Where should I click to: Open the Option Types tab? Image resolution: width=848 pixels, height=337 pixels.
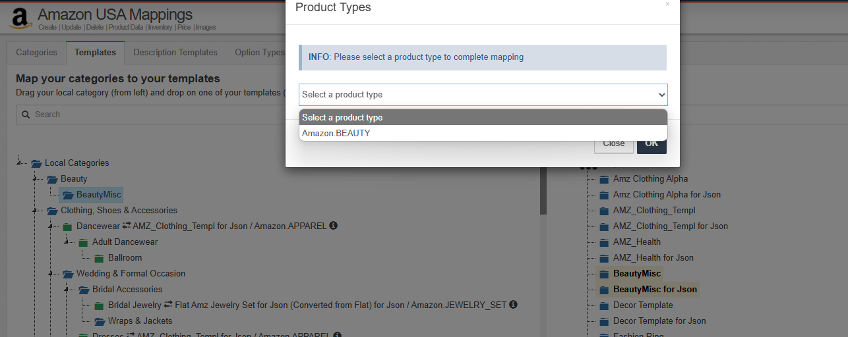click(260, 53)
